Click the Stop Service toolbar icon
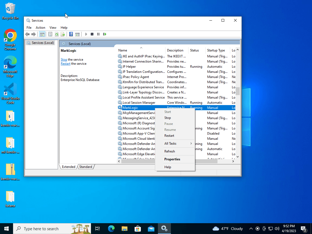312x234 pixels. [92, 34]
